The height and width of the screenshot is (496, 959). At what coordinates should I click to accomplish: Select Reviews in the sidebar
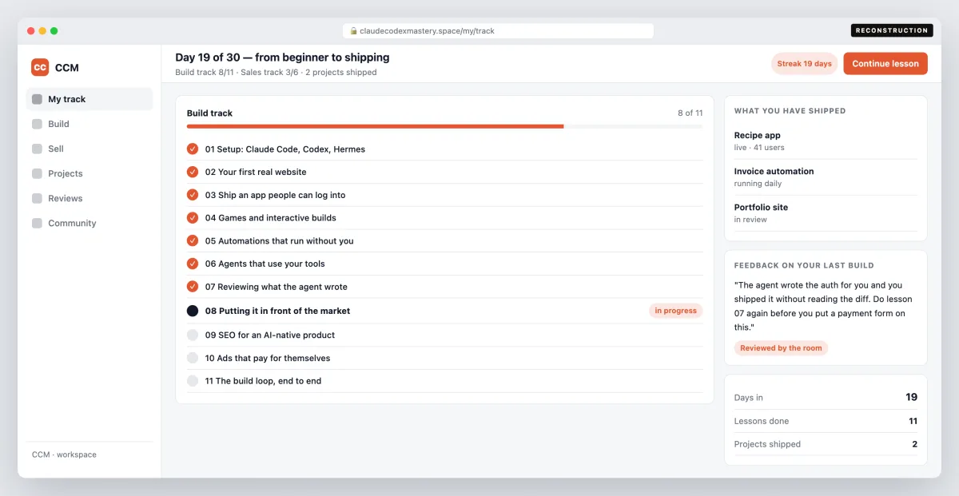point(90,198)
